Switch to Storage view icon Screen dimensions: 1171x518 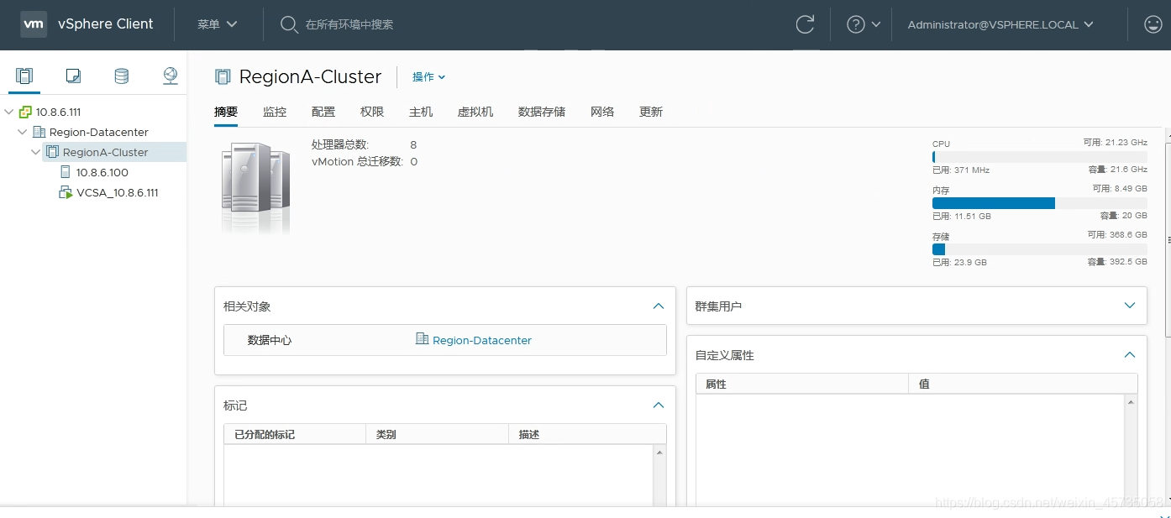click(122, 76)
